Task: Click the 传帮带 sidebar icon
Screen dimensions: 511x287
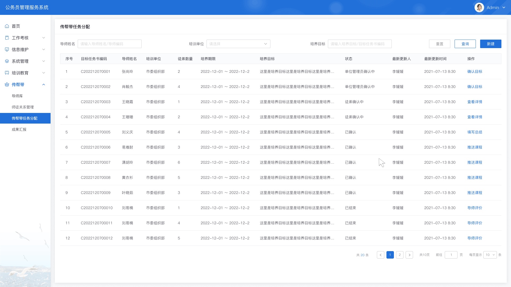Action: [7, 85]
